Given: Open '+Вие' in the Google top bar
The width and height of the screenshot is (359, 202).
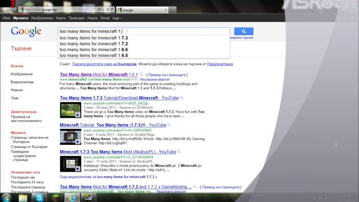Looking at the screenshot, I should tap(6, 18).
